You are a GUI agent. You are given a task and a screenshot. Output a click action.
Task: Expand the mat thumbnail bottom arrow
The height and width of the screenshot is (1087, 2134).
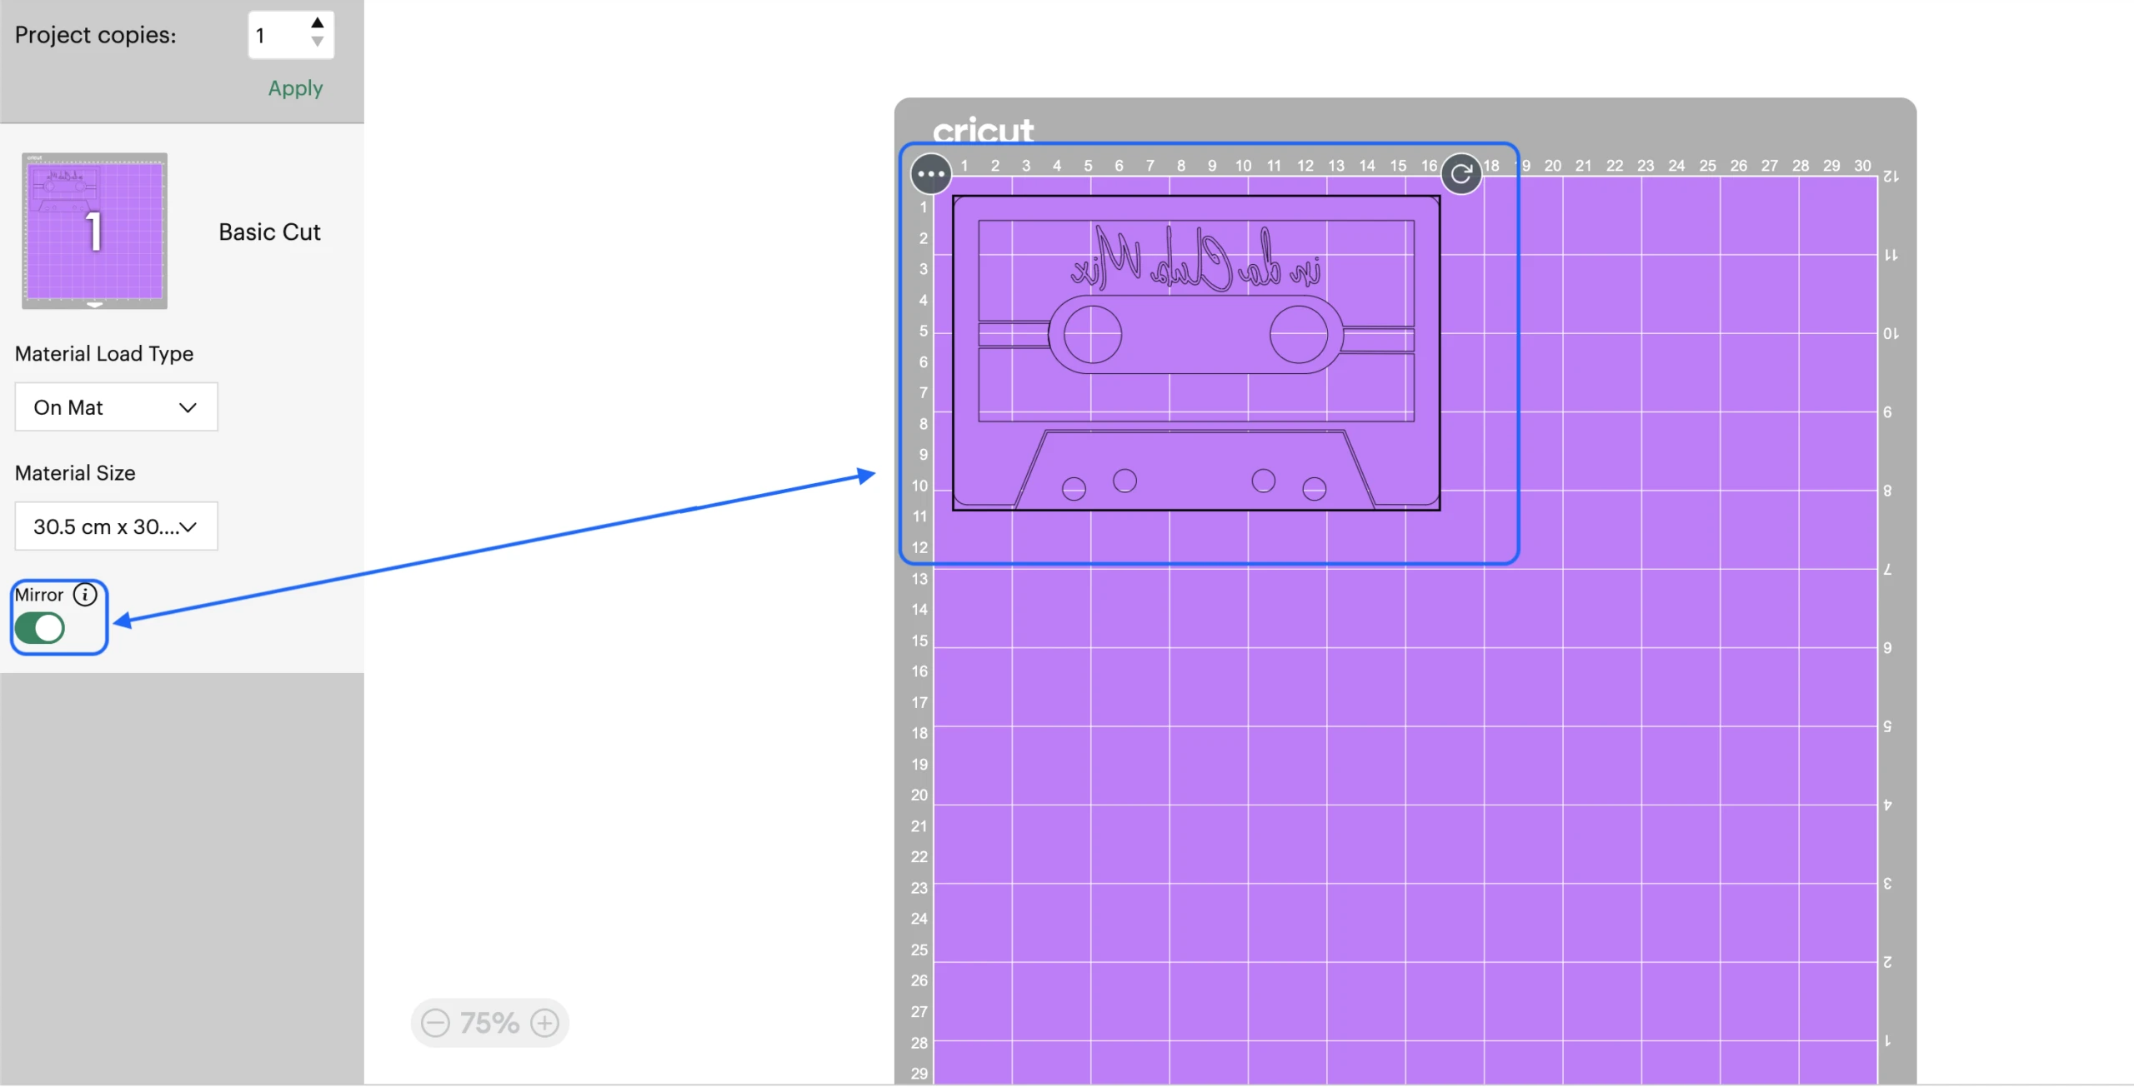point(94,305)
